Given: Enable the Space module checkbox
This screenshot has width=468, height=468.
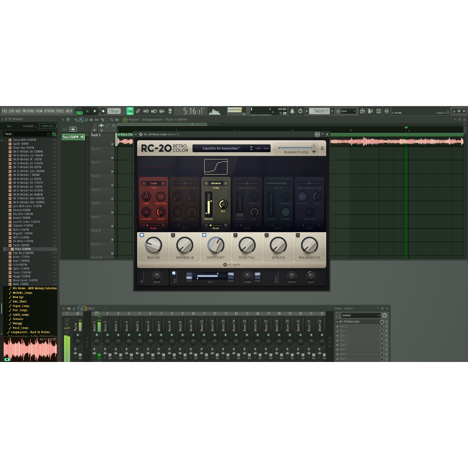Looking at the screenshot, I should tap(266, 235).
